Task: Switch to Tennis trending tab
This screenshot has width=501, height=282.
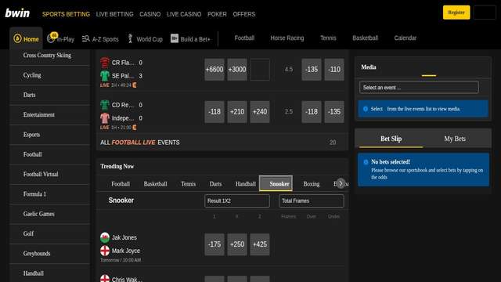Action: point(188,184)
